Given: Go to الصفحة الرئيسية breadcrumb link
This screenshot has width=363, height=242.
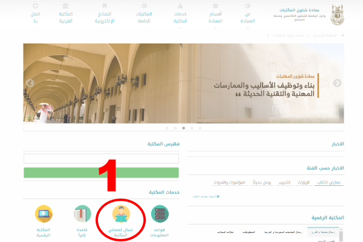Looking at the screenshot, I should (324, 36).
